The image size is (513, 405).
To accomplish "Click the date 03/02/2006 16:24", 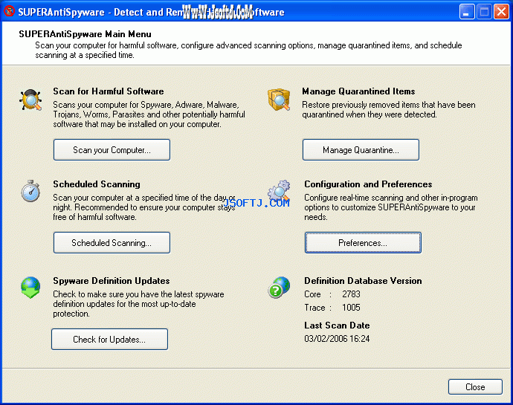I will click(337, 339).
